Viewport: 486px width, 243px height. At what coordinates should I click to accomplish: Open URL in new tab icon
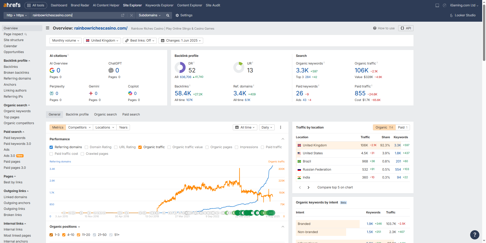pos(123,15)
